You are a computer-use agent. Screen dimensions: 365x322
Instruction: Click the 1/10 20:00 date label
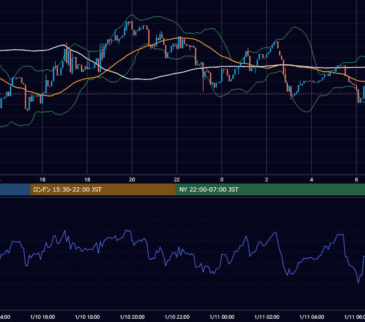[132, 317]
